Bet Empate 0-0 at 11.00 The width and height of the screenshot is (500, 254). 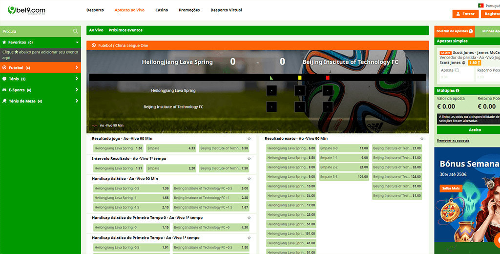coord(344,148)
